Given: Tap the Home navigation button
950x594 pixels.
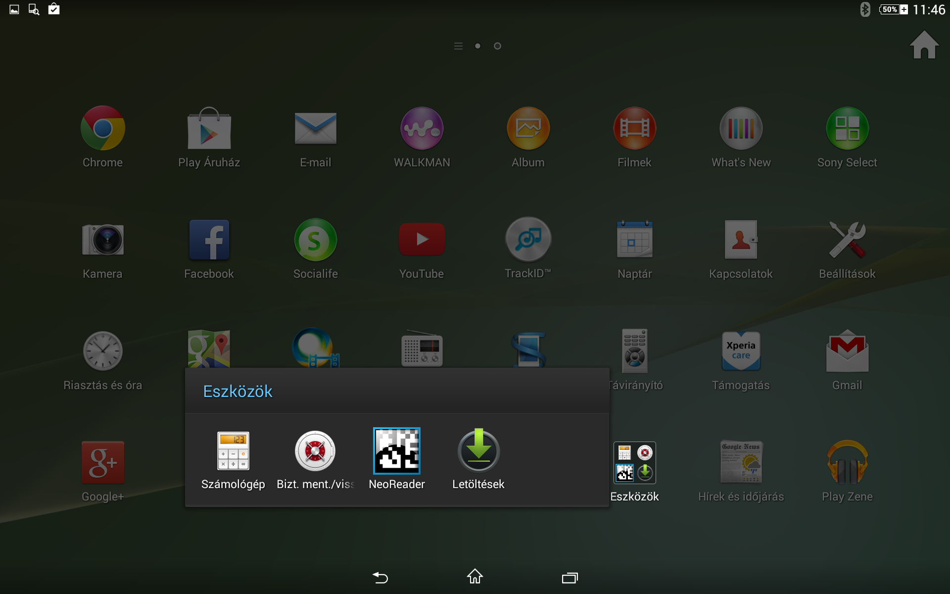Looking at the screenshot, I should [475, 577].
